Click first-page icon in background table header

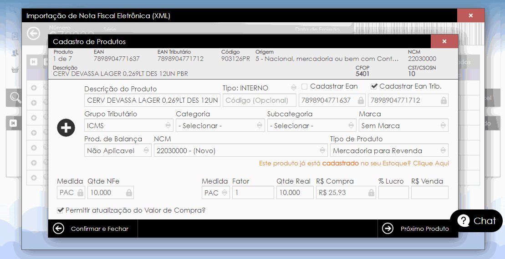[34, 62]
